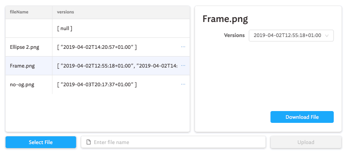Click the Select File button
This screenshot has height=155, width=350.
[41, 142]
